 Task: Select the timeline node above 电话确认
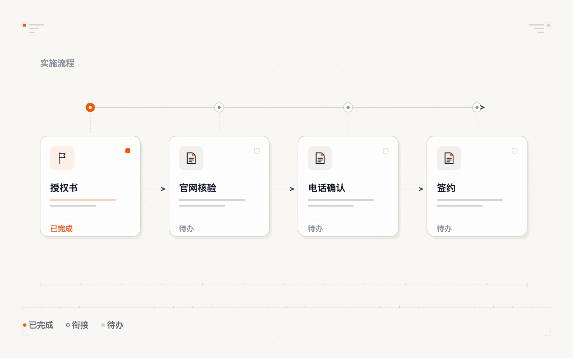pyautogui.click(x=348, y=107)
